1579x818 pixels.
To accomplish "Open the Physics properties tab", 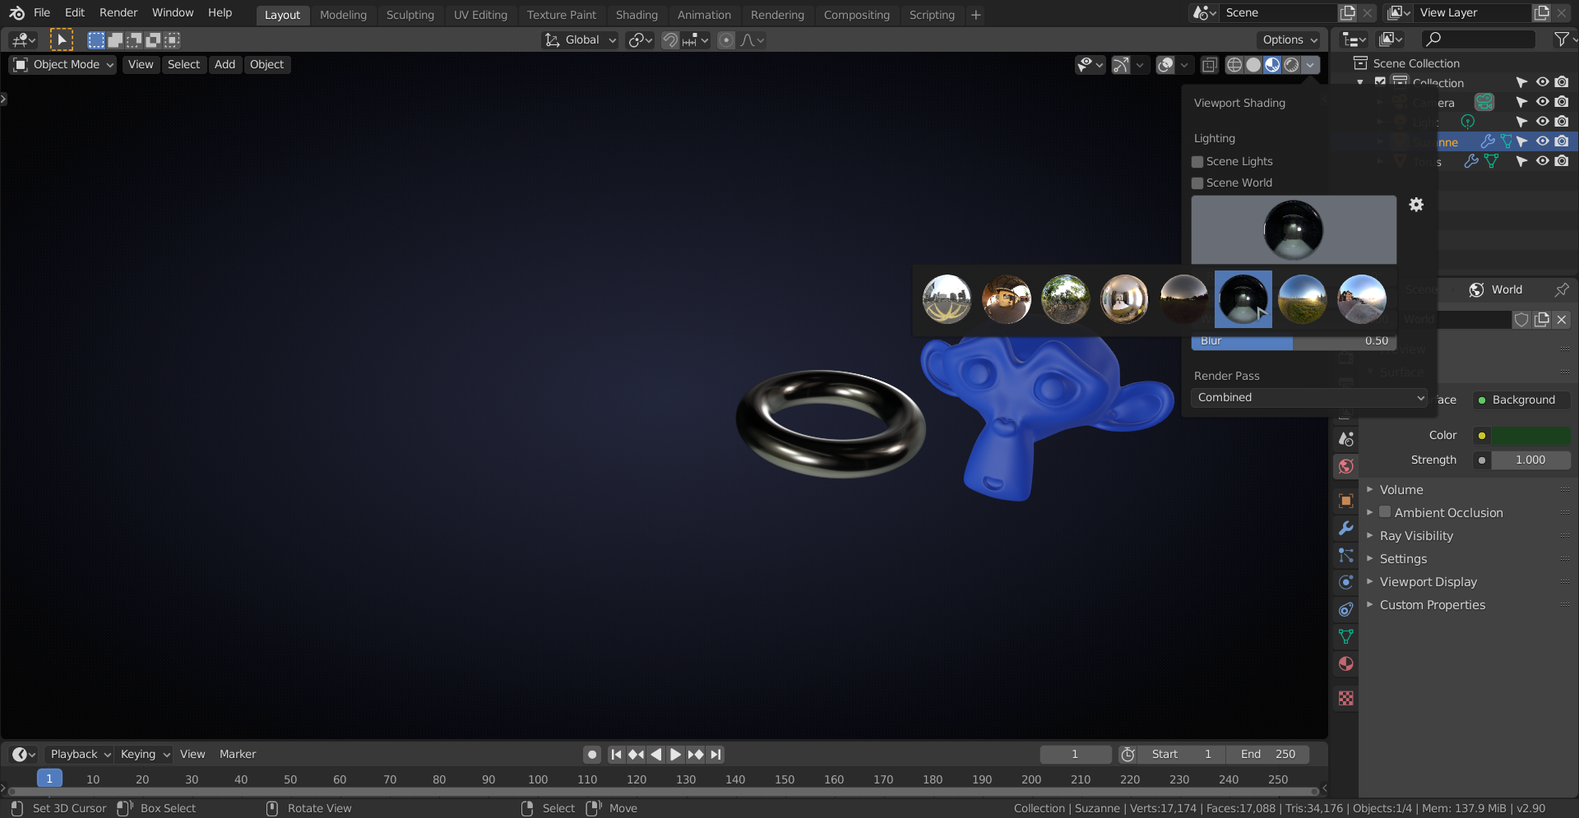I will (1346, 582).
